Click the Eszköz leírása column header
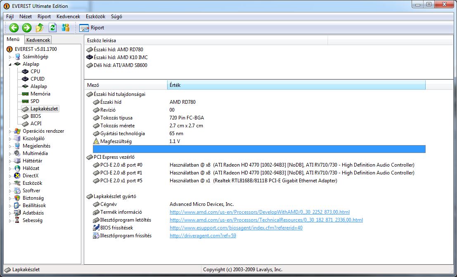This screenshot has height=277, width=457. click(206, 41)
